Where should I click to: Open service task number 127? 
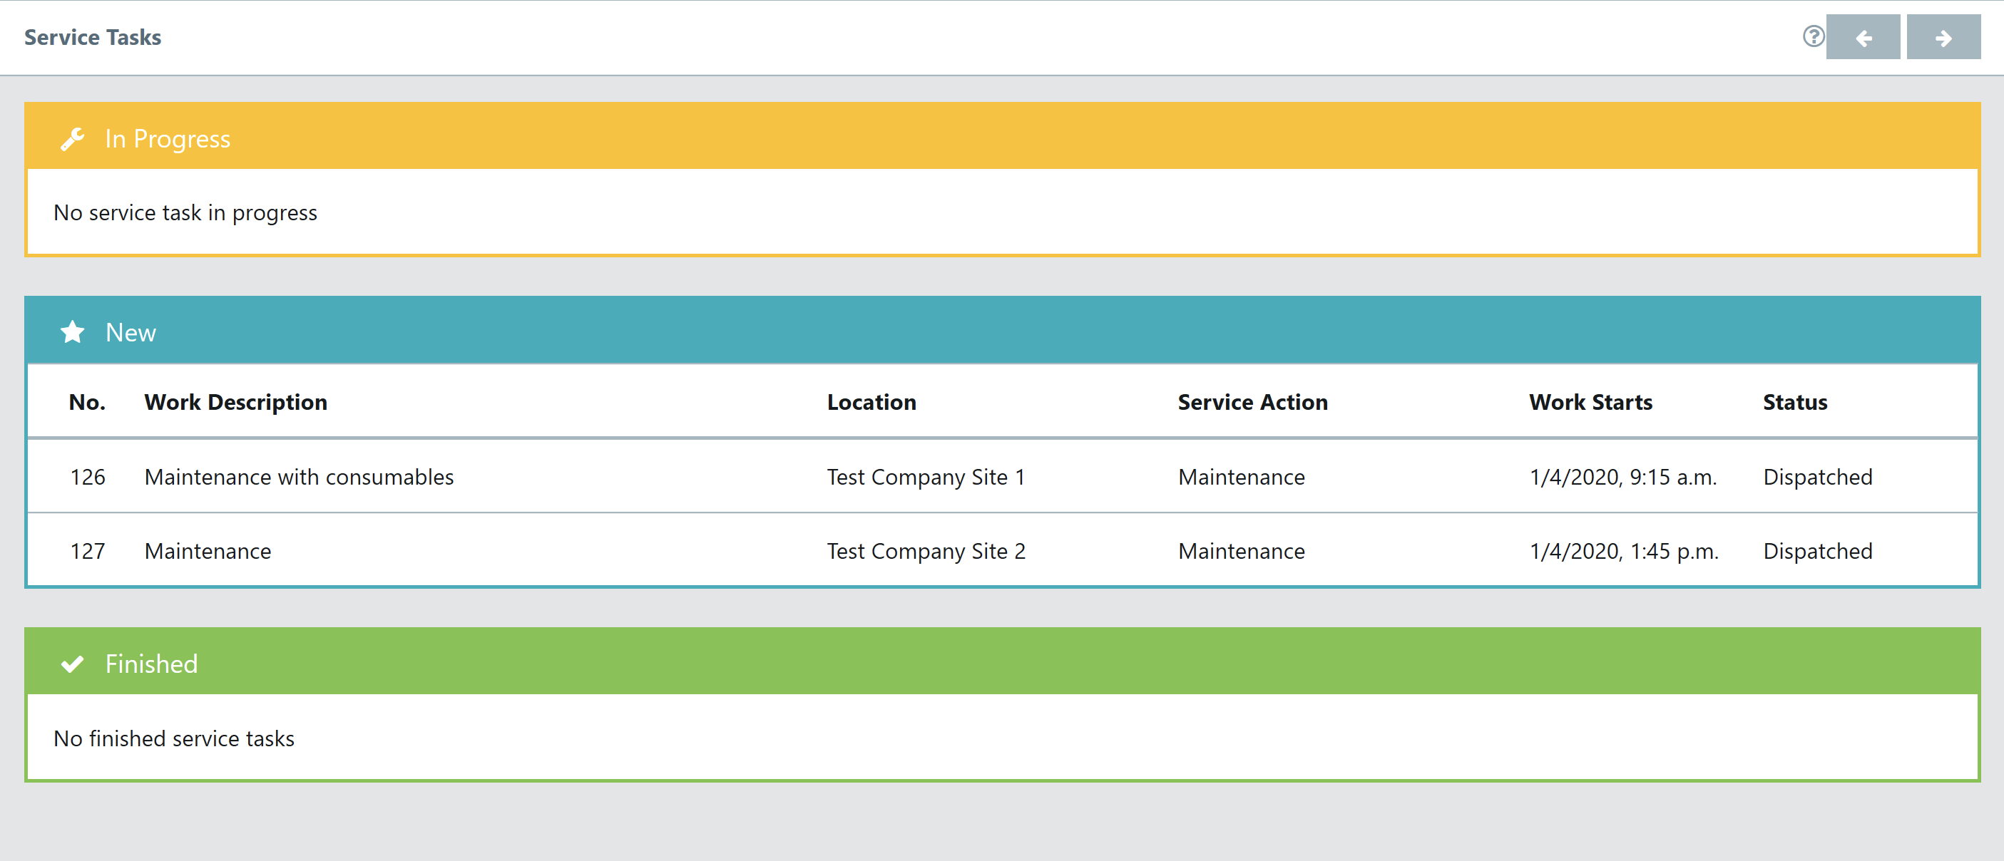click(87, 551)
